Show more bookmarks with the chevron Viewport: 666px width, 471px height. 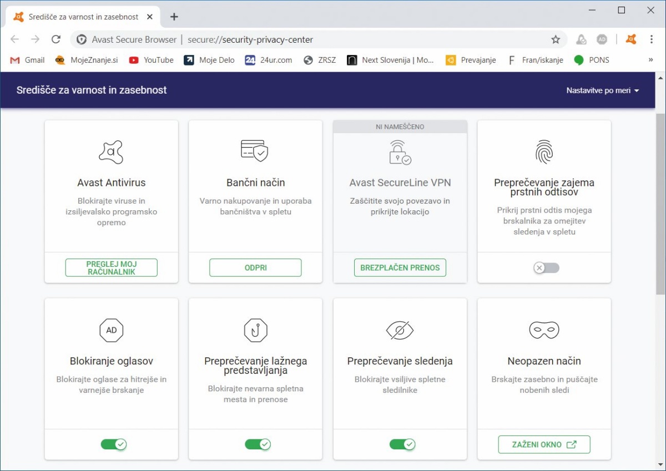point(650,60)
